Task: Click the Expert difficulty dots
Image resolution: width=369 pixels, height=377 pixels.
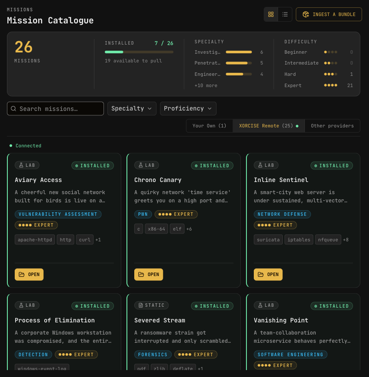Action: [x=330, y=85]
